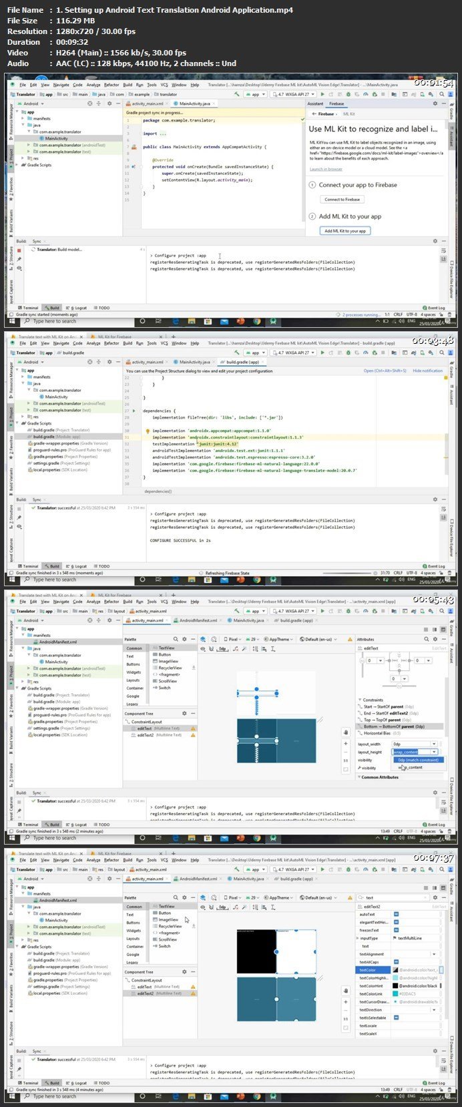Click the Connect to Firebase button

coord(342,199)
